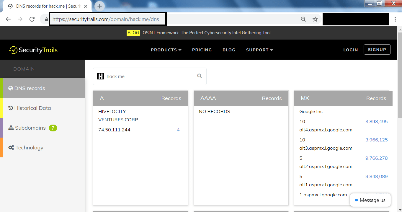The width and height of the screenshot is (402, 212).
Task: Expand the Support dropdown menu
Action: 260,50
